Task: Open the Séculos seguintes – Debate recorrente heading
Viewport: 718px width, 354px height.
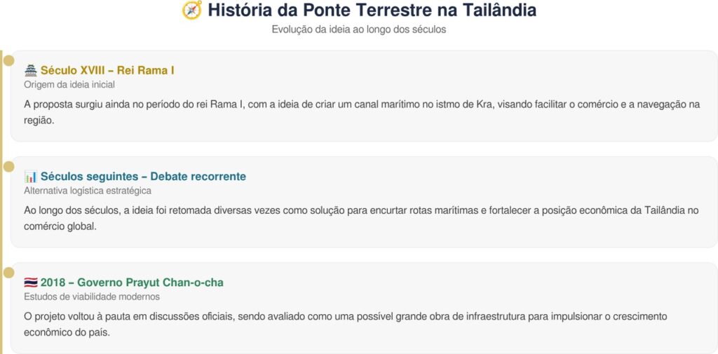Action: coord(143,177)
